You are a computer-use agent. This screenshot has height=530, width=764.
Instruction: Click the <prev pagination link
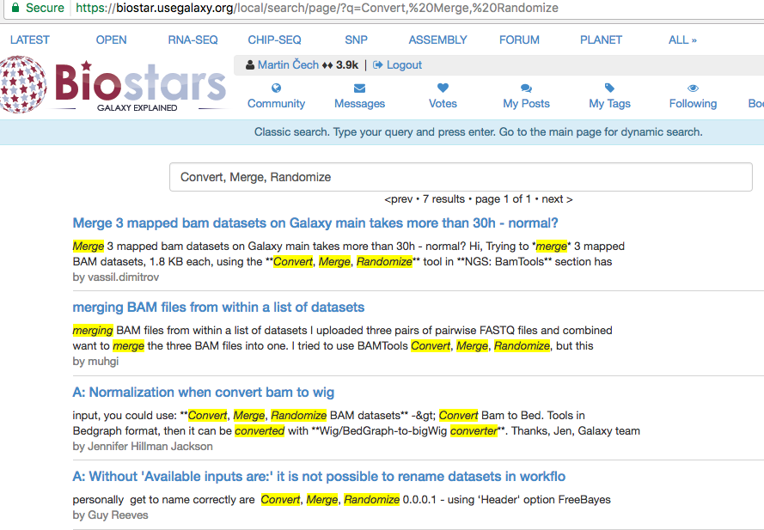[398, 198]
